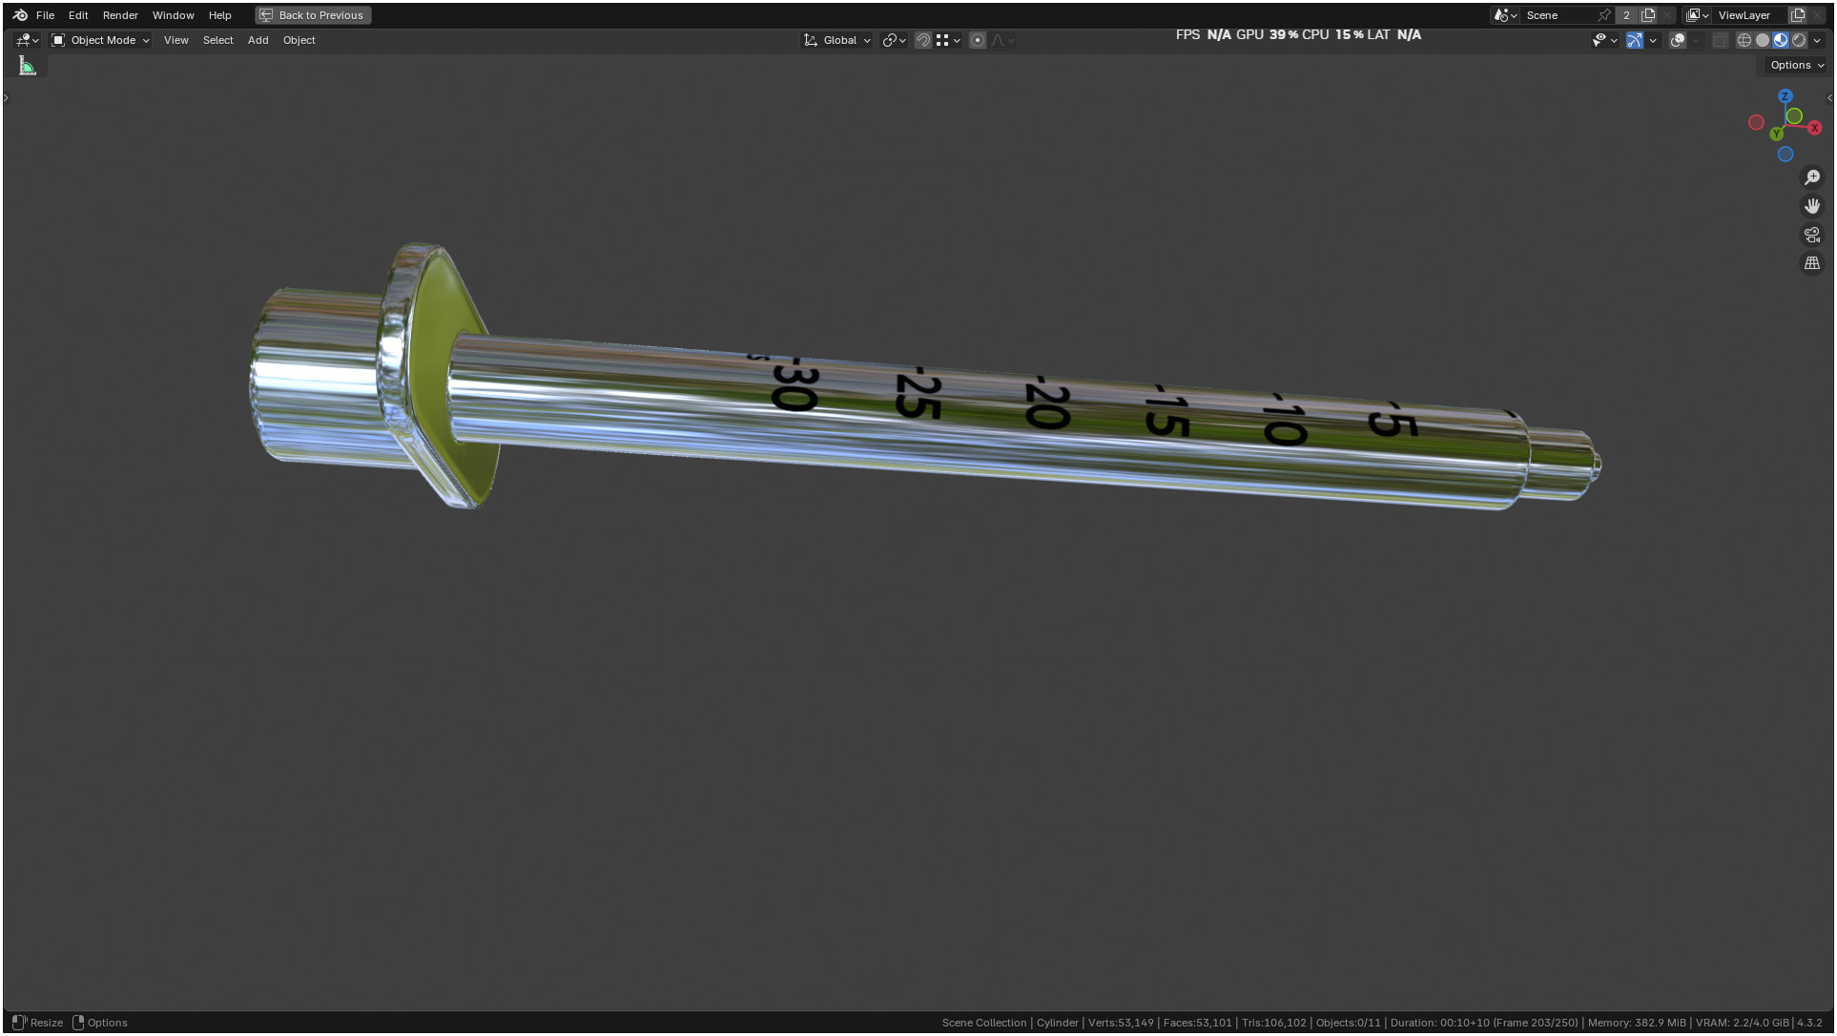This screenshot has height=1036, width=1837.
Task: Open the viewport View menu
Action: click(176, 40)
